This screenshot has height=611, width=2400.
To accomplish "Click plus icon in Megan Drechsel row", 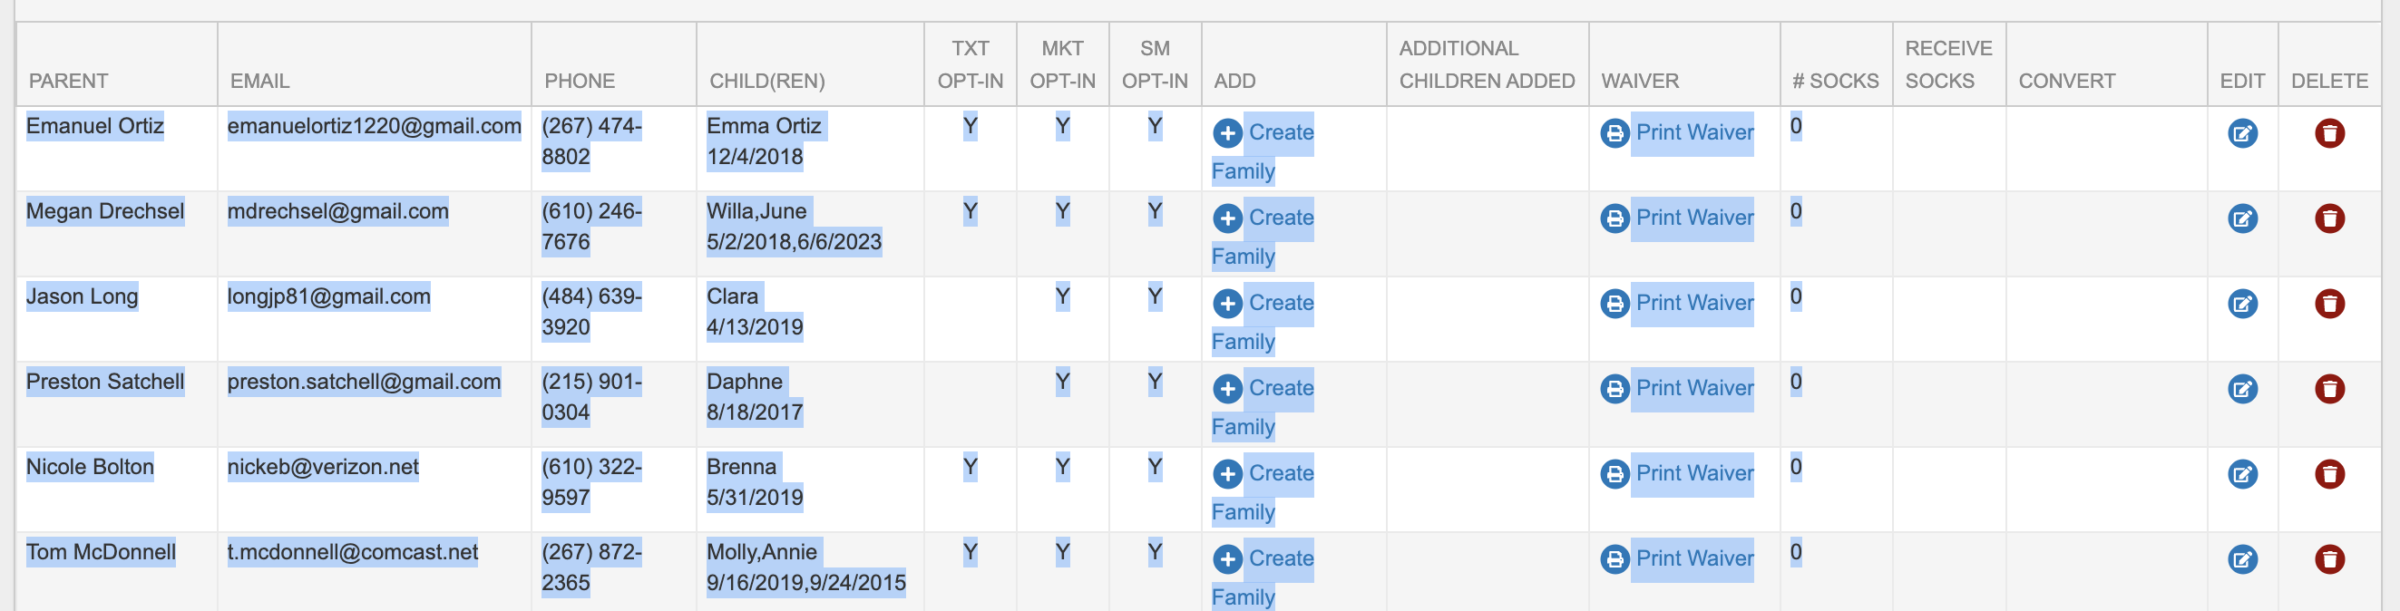I will coord(1227,218).
